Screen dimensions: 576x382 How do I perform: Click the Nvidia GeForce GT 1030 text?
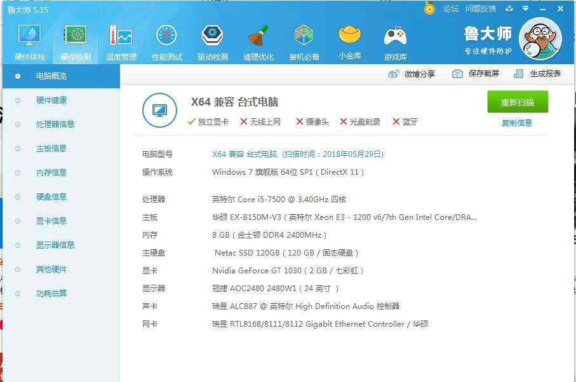point(288,271)
